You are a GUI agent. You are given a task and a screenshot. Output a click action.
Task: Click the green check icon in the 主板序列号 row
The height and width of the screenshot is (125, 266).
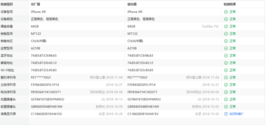click(226, 85)
